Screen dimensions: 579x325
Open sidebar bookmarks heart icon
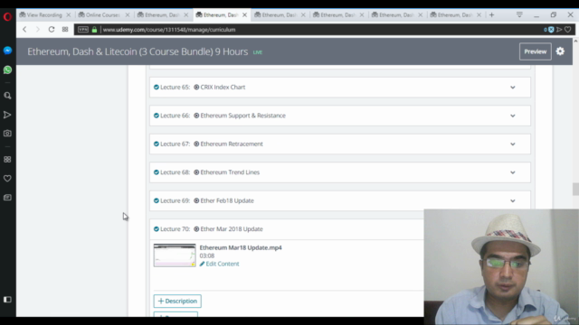(7, 179)
